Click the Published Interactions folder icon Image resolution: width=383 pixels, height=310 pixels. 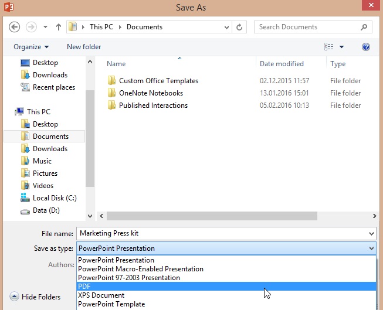[x=111, y=105]
